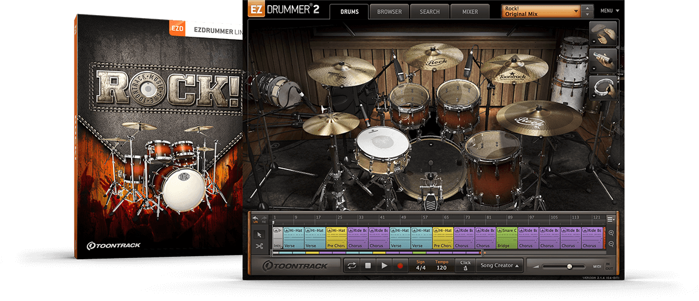Screen dimensions: 699x301
Task: Switch to the Mixer tab
Action: [x=469, y=11]
